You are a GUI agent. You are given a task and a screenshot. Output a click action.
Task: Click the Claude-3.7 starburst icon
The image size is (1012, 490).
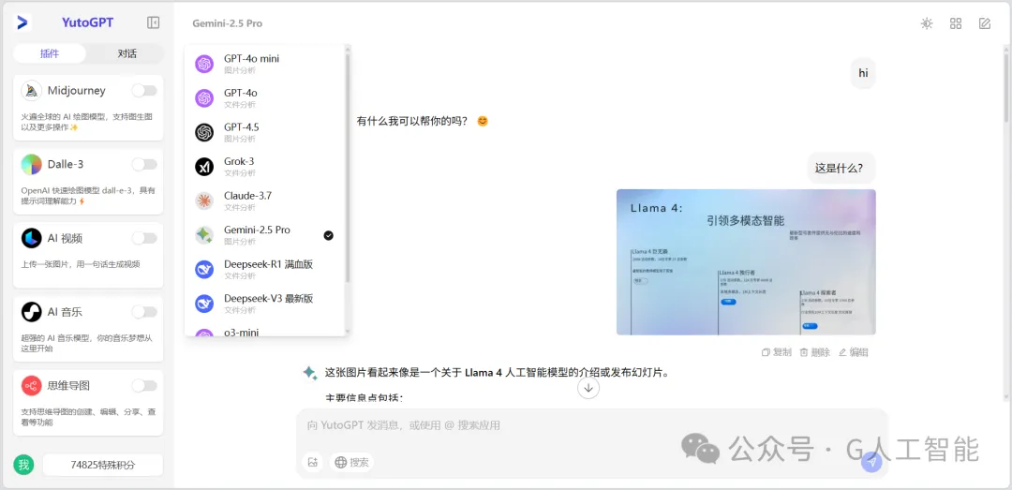(204, 200)
